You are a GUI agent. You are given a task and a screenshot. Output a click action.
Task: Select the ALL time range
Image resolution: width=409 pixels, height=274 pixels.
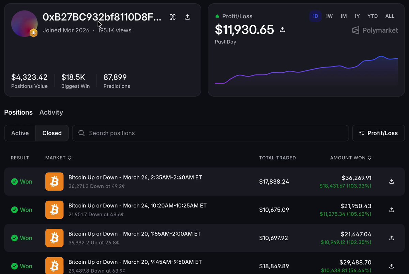pyautogui.click(x=390, y=16)
